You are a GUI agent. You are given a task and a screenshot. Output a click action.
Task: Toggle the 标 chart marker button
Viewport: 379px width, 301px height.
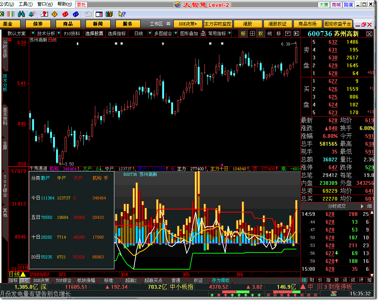pyautogui.click(x=243, y=34)
